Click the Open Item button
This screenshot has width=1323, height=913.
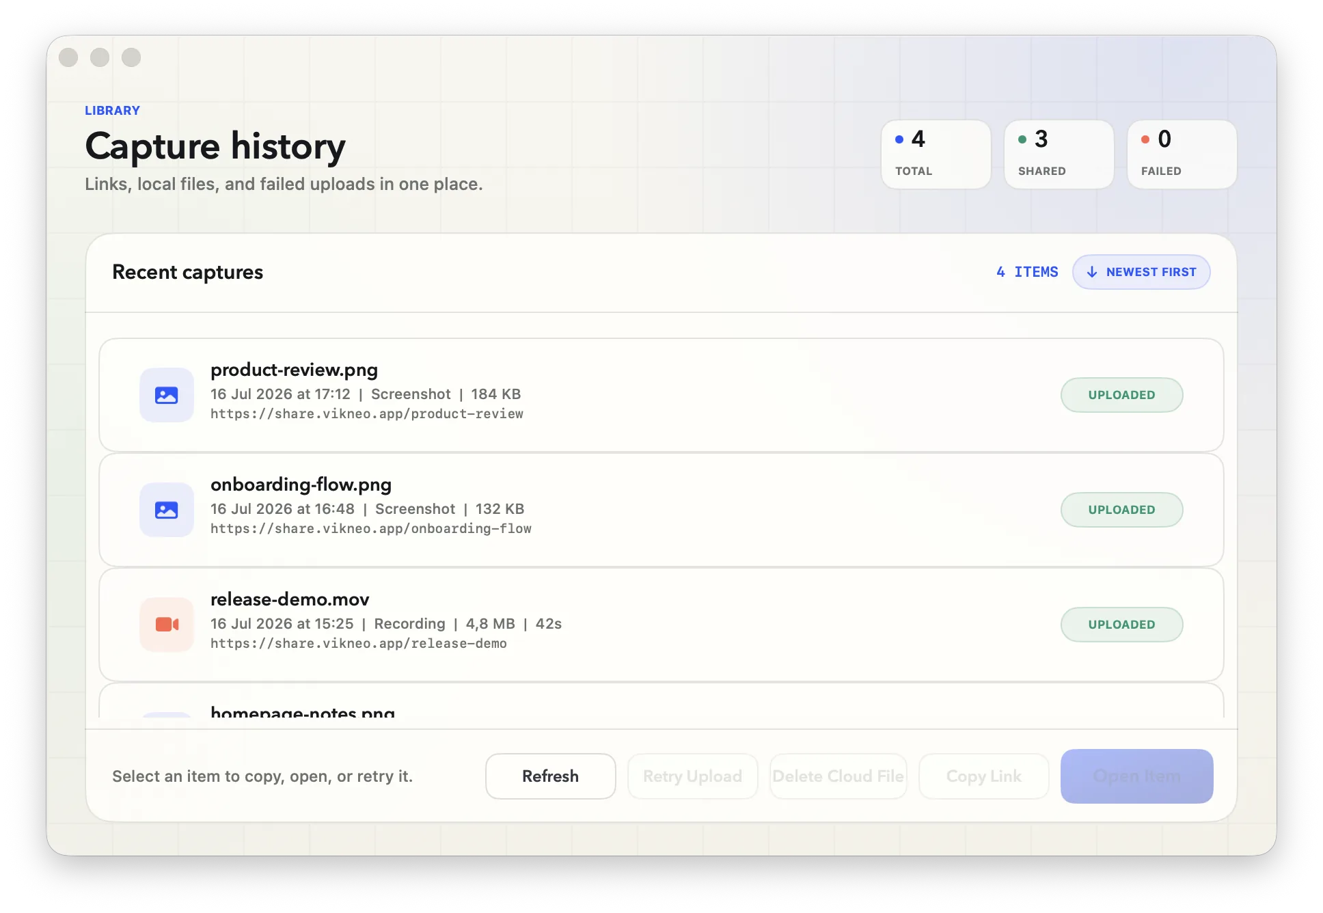point(1136,776)
